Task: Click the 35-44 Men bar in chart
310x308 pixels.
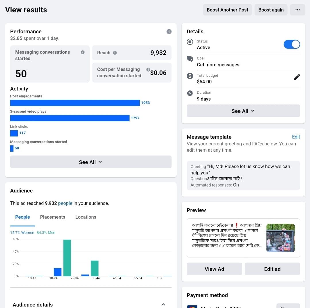Action: pyautogui.click(x=95, y=268)
